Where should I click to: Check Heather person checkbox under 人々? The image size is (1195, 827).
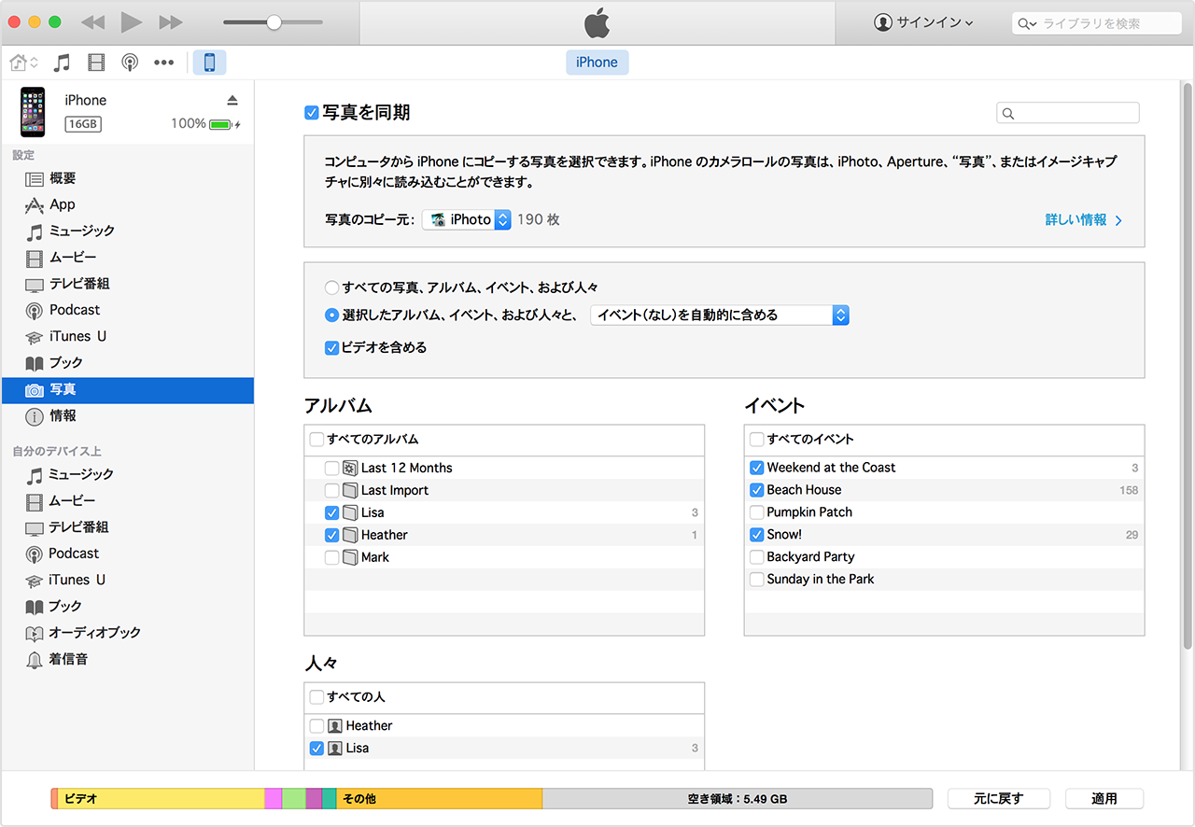coord(316,725)
